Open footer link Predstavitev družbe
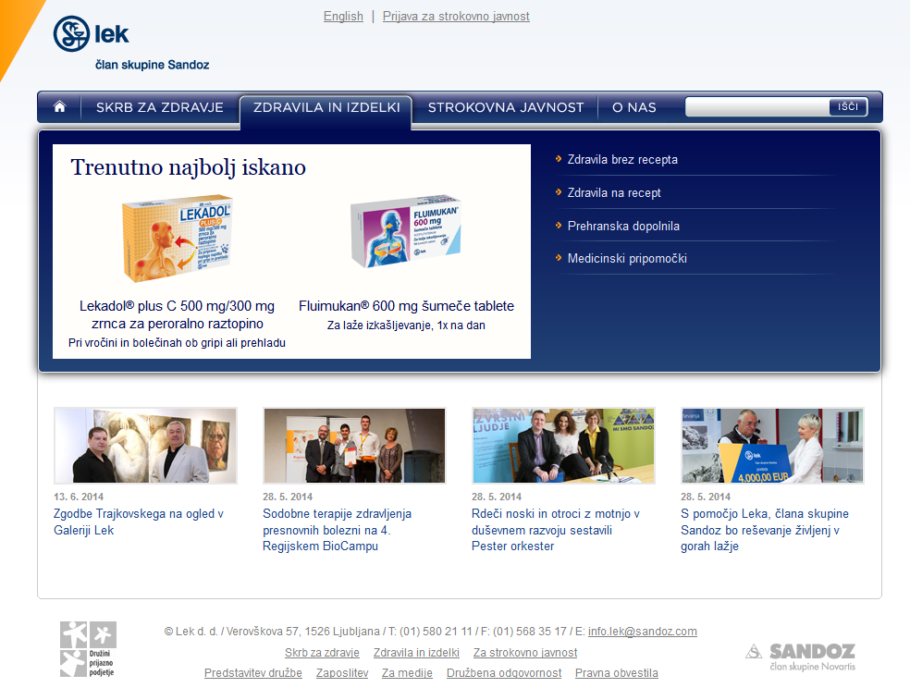This screenshot has width=910, height=700. pyautogui.click(x=253, y=673)
